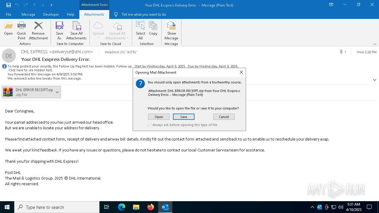Open the File menu tab
The height and width of the screenshot is (213, 379).
tap(9, 14)
